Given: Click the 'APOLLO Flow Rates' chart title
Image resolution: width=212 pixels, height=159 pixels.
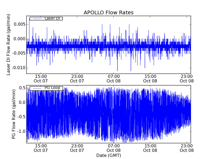Looking at the screenshot, I should coord(109,12).
